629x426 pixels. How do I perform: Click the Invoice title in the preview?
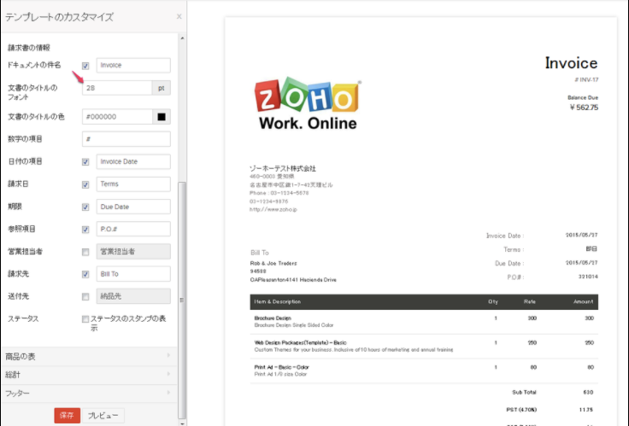coord(571,63)
